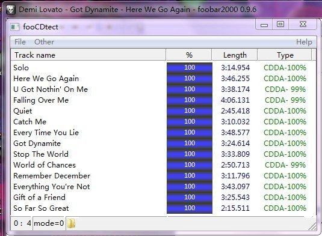Click the mode=0 status bar field
The height and width of the screenshot is (236, 322).
(49, 223)
